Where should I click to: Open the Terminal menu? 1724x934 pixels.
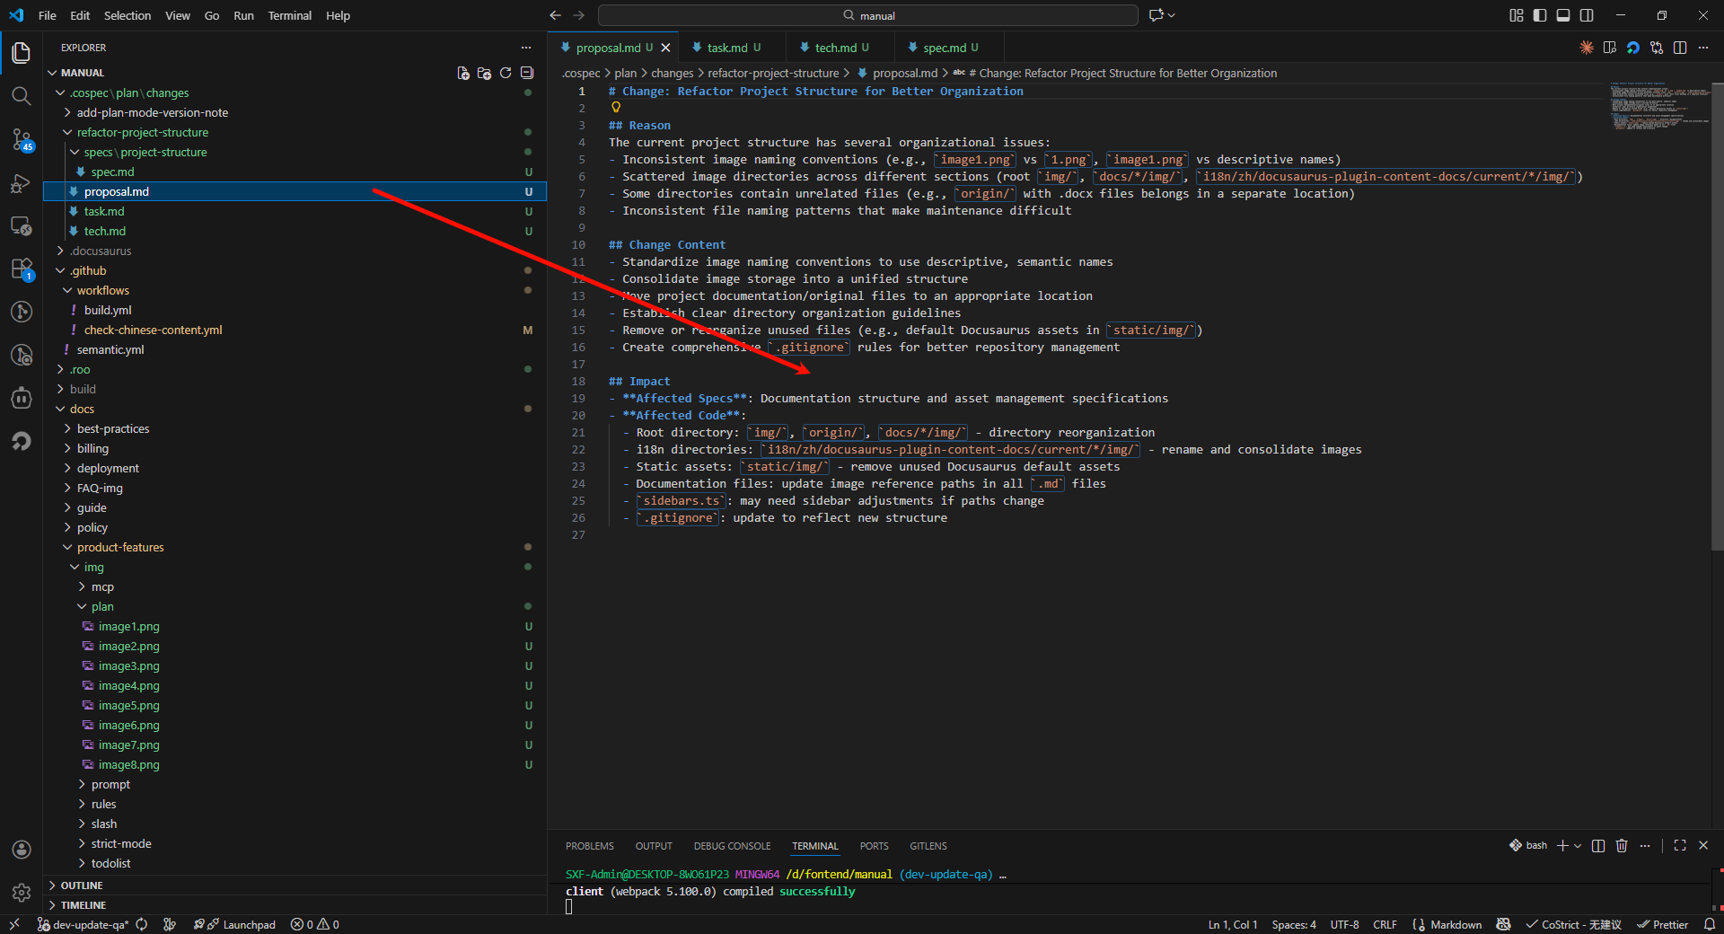point(289,15)
